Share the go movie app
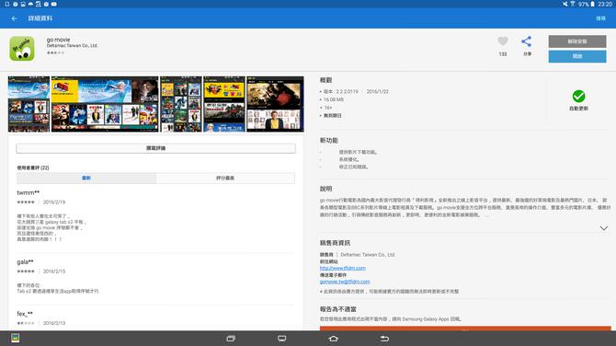This screenshot has width=616, height=346. pos(527,41)
